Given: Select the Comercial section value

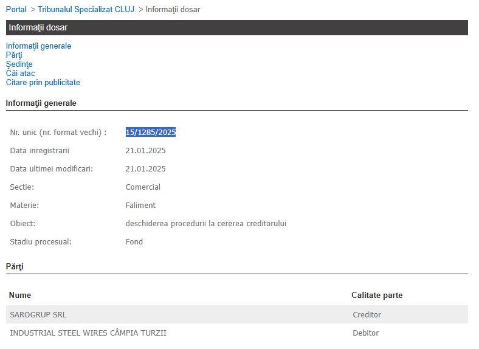Looking at the screenshot, I should [x=143, y=187].
